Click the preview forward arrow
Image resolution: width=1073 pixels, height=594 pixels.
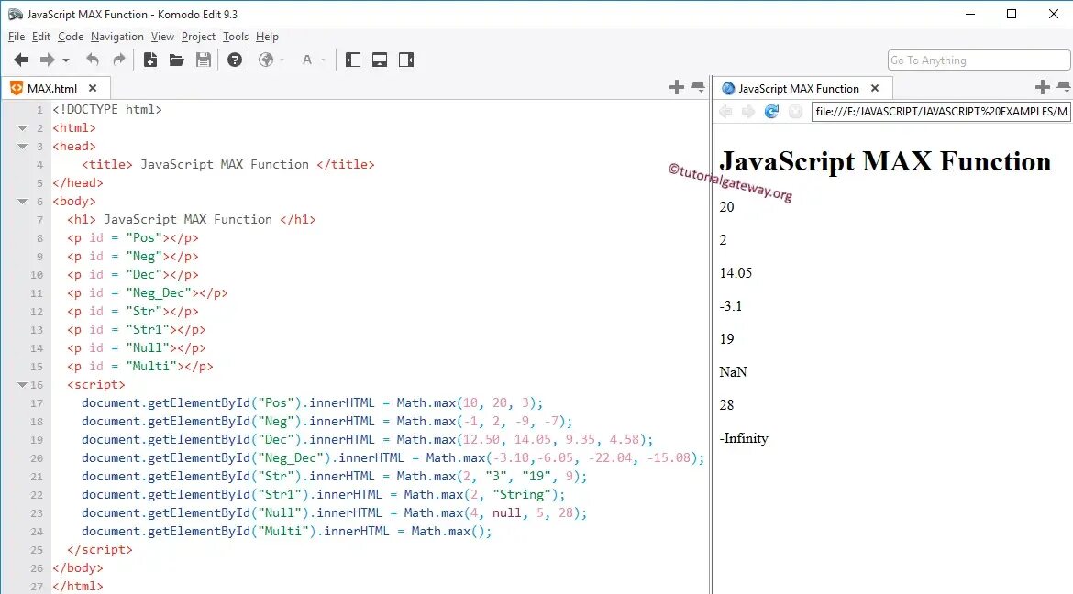tap(748, 112)
